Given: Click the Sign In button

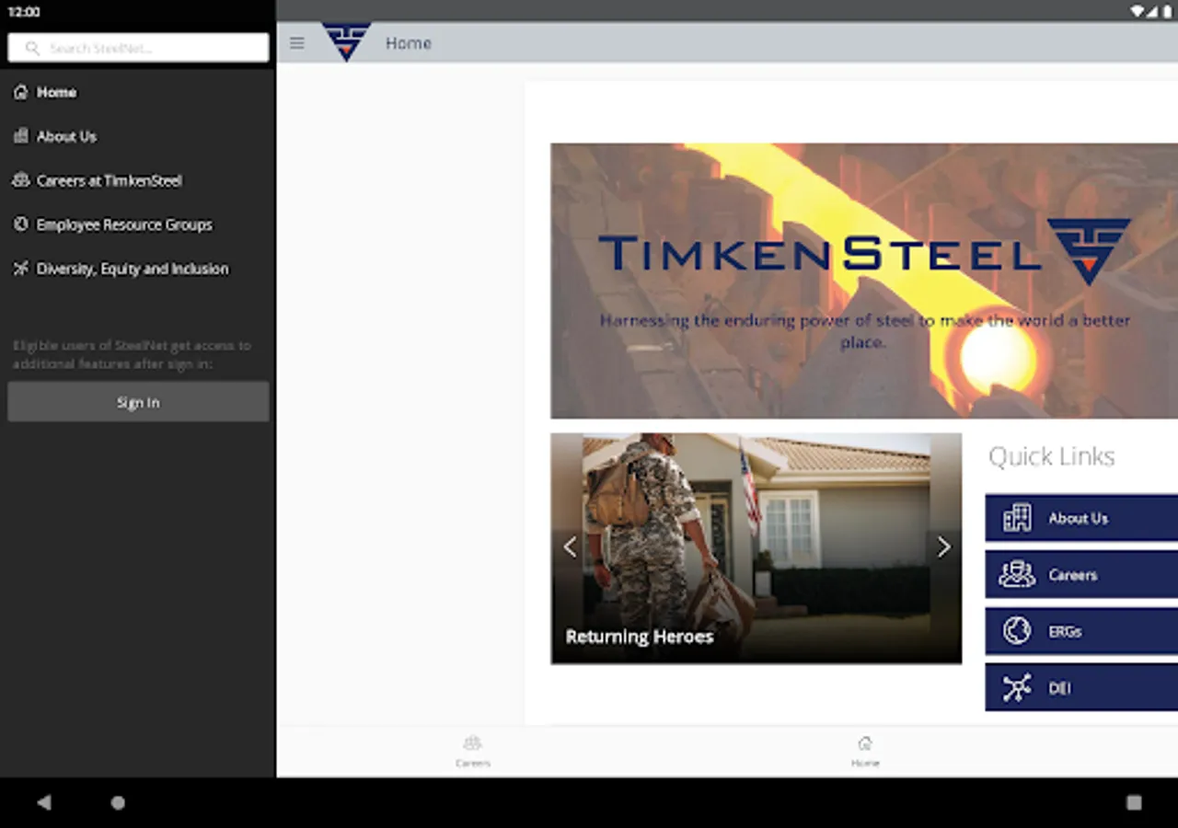Looking at the screenshot, I should [138, 402].
